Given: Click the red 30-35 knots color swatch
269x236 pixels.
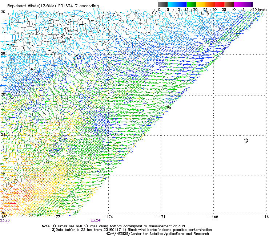Looking at the screenshot, I should 220,4.
